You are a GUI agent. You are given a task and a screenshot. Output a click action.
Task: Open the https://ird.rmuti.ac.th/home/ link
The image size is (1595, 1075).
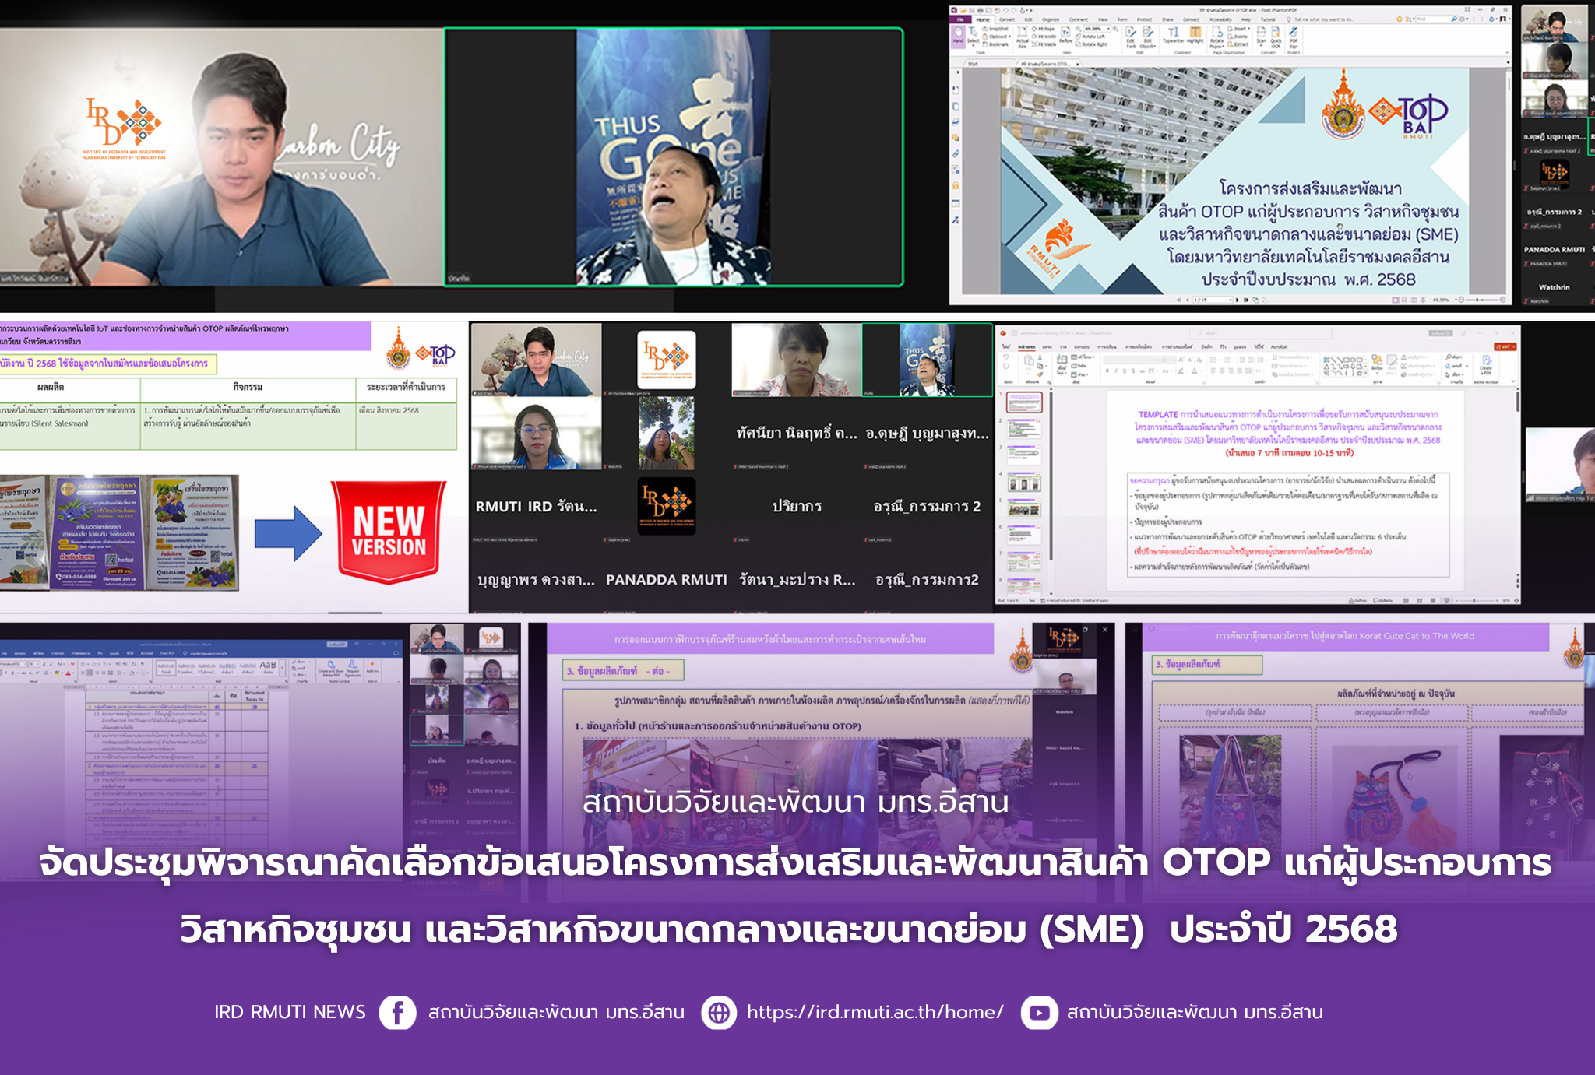pyautogui.click(x=875, y=1012)
